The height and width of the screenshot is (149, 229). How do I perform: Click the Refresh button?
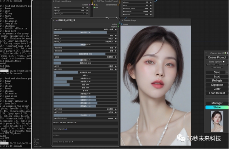click(217, 80)
